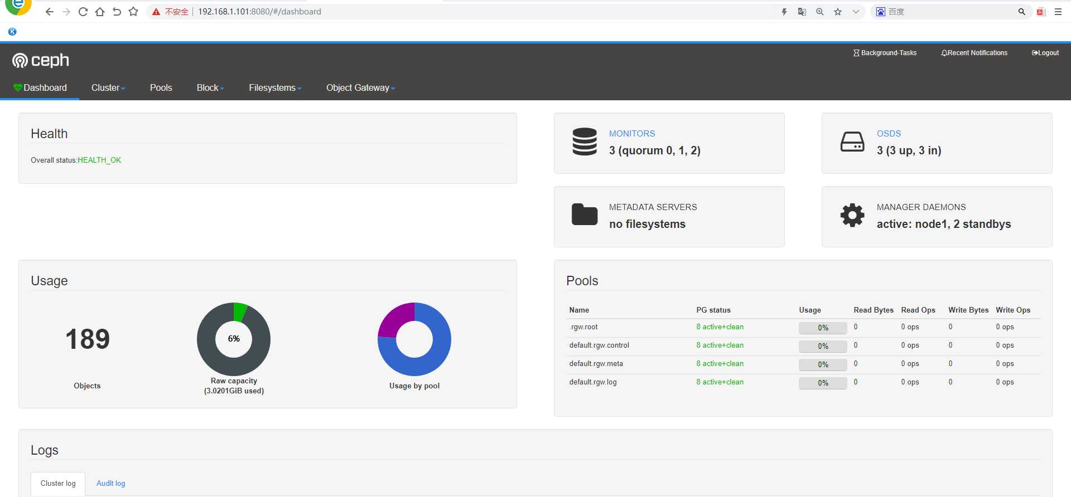Click the manager daemons gear icon
The height and width of the screenshot is (497, 1071).
[x=852, y=215]
